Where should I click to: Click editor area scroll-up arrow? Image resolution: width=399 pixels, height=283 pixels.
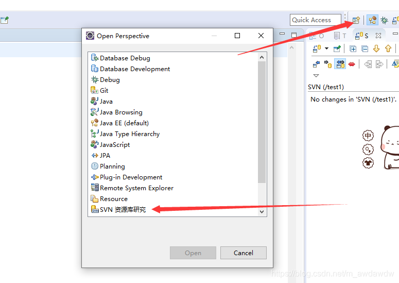pos(291,47)
